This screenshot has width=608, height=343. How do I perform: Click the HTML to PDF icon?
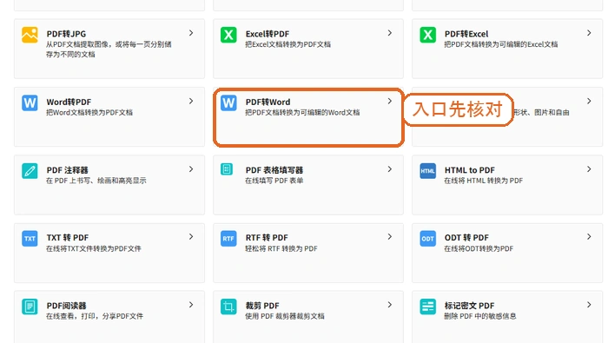[x=427, y=171]
